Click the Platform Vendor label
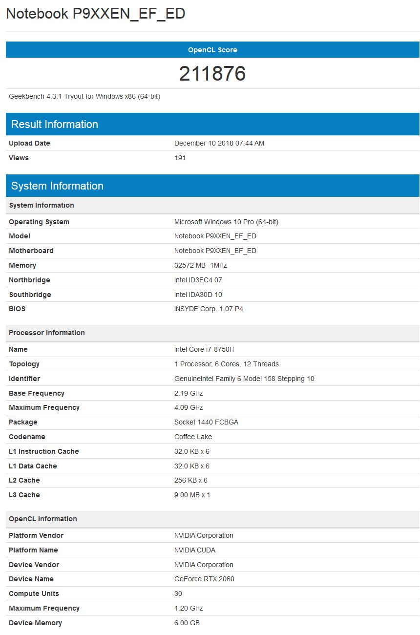This screenshot has height=635, width=420. click(x=36, y=535)
